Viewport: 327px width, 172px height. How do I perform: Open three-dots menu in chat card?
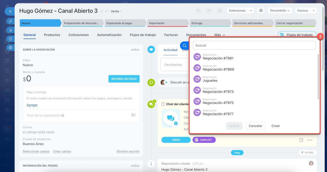click(310, 140)
